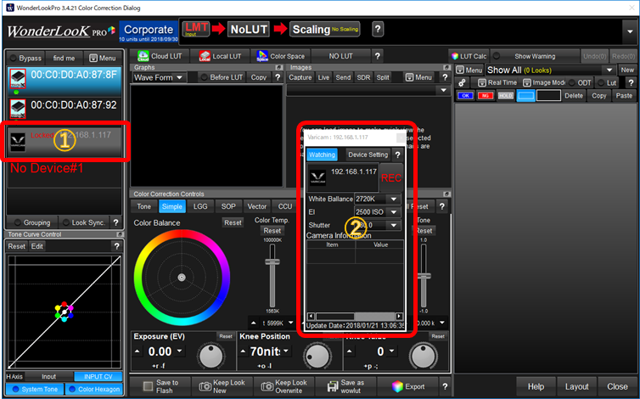Click the Export color cube button
The image size is (640, 399).
[408, 386]
